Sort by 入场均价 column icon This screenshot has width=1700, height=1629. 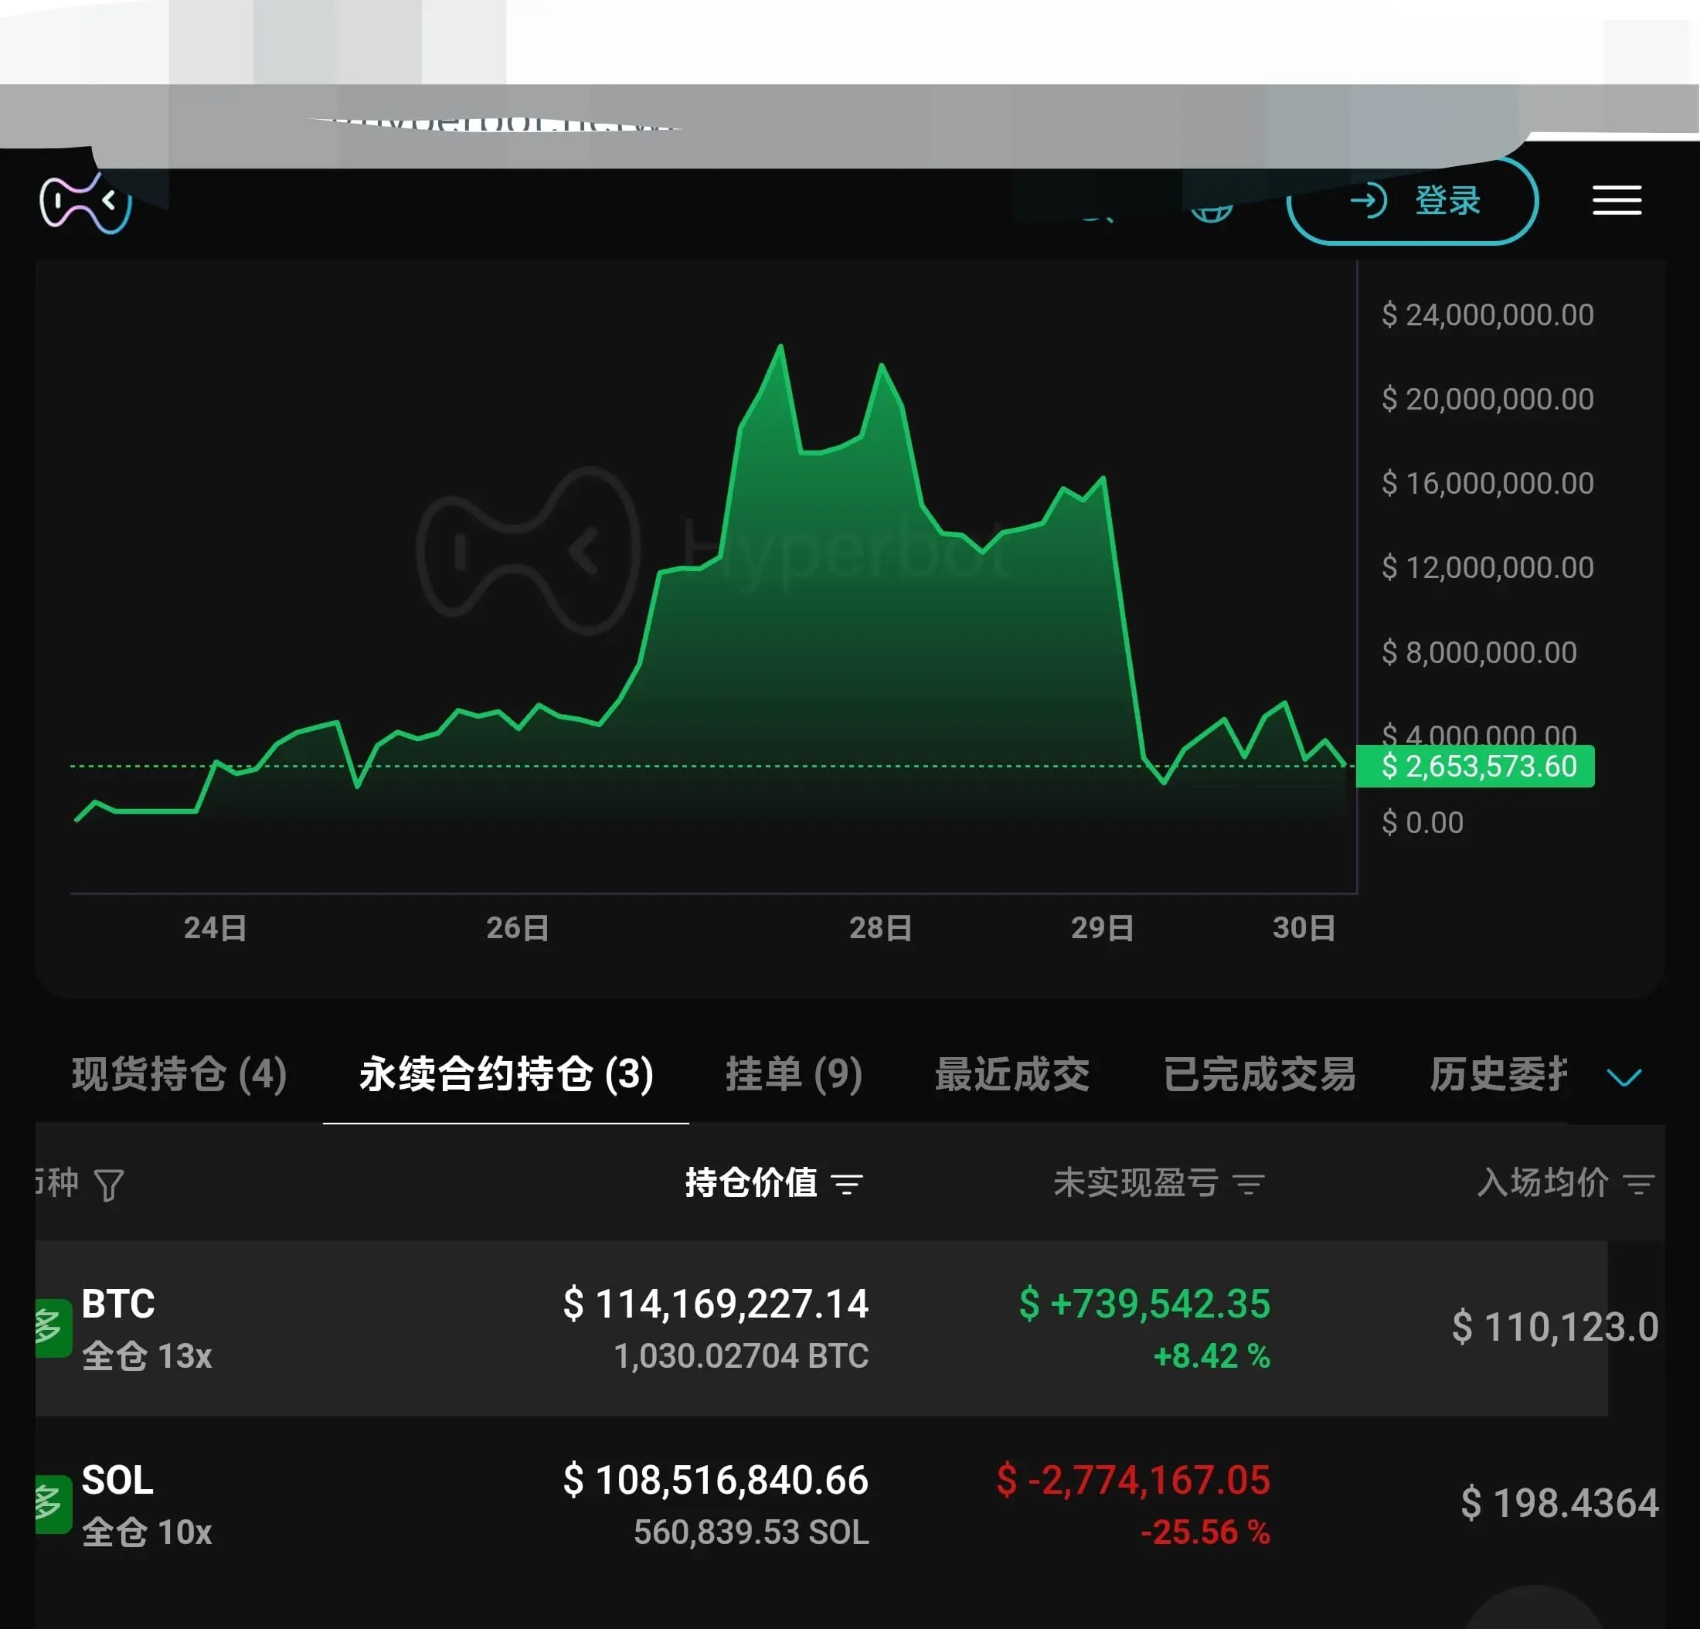[x=1637, y=1184]
